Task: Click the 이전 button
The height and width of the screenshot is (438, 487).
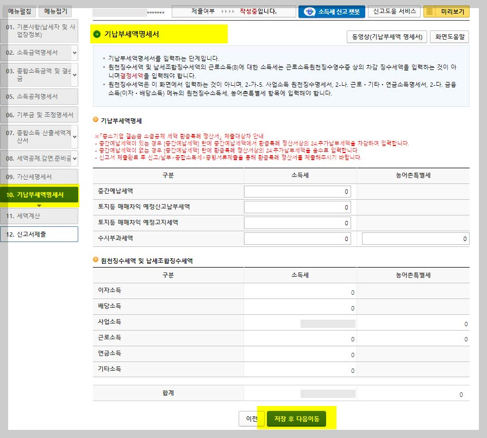Action: [x=252, y=419]
